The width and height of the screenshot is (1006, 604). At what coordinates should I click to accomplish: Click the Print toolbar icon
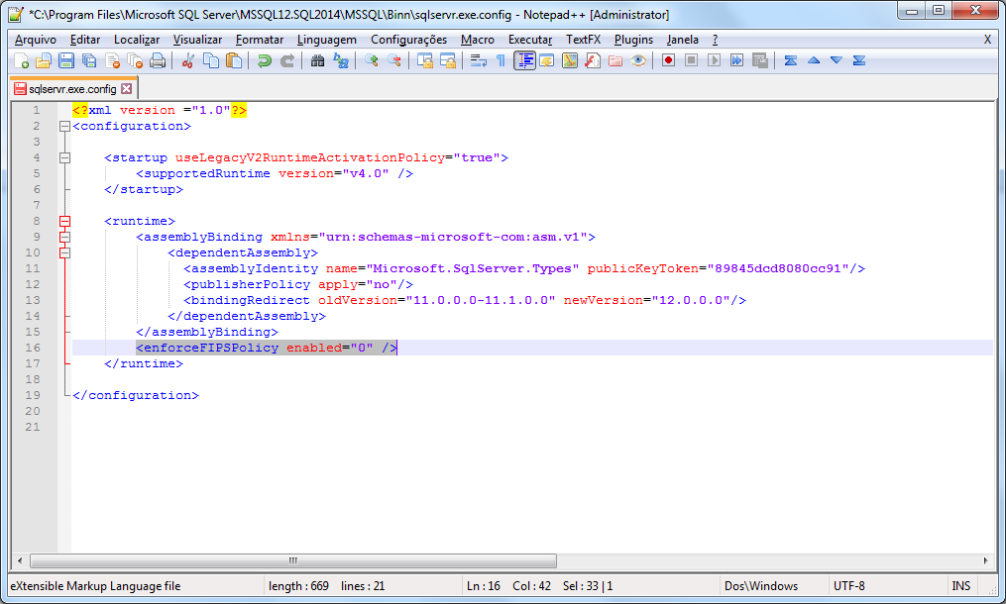click(158, 61)
